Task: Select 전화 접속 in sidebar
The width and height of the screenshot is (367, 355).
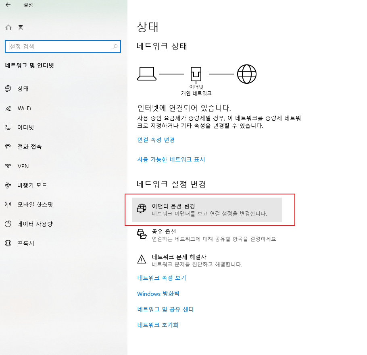Action: (29, 147)
